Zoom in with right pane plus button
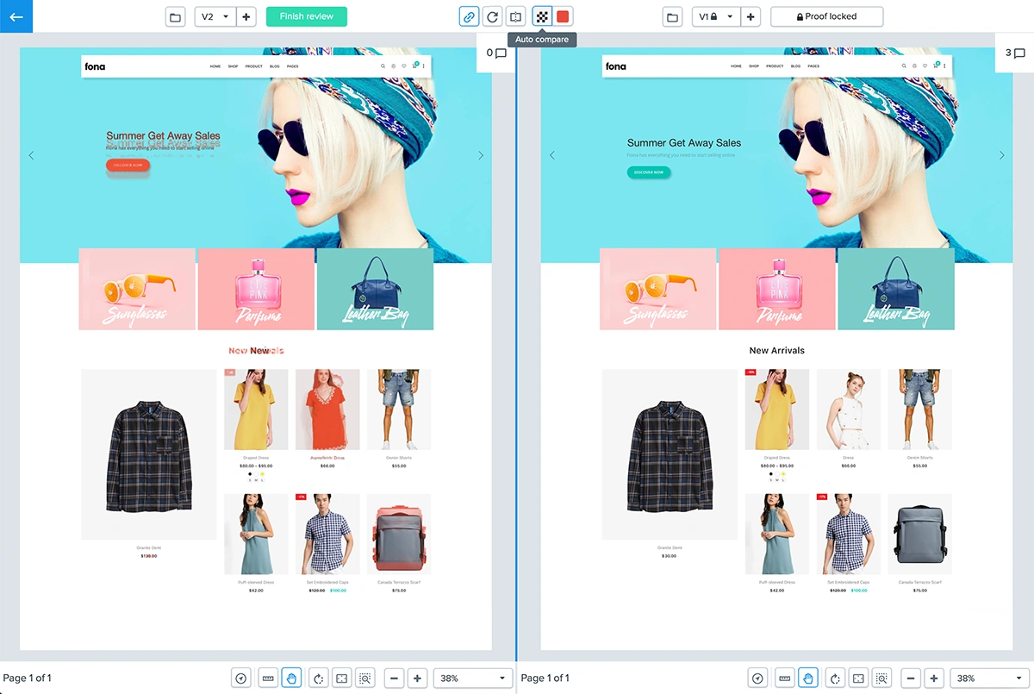The image size is (1034, 694). tap(933, 678)
